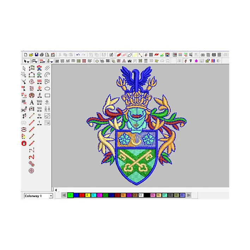Viewport: 250px width, 250px height.
Task: Pick white color swatch 13
Action: [x=141, y=195]
